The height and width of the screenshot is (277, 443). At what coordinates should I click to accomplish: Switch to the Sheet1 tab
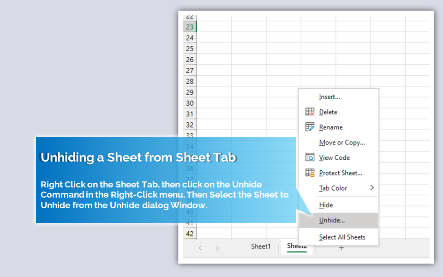261,247
